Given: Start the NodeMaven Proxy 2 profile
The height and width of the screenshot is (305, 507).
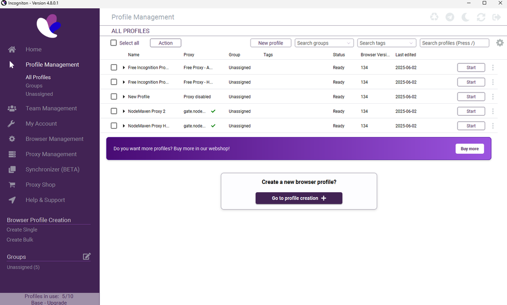Looking at the screenshot, I should tap(470, 111).
